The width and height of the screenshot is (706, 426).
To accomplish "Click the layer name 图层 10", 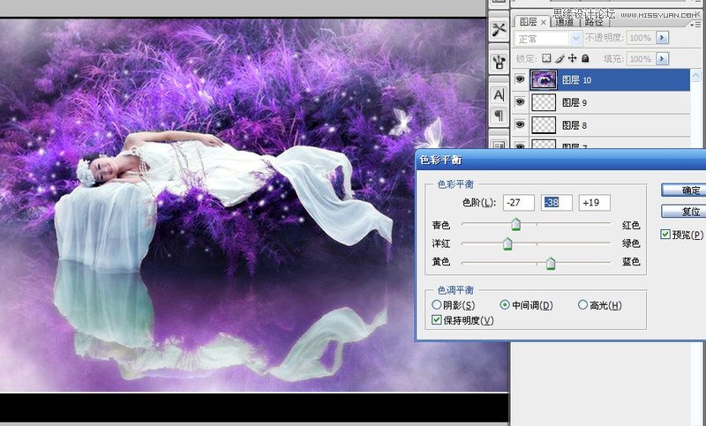I will [x=577, y=80].
